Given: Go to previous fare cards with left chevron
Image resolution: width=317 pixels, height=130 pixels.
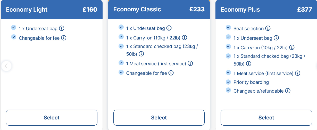Looking at the screenshot, I should (6, 66).
